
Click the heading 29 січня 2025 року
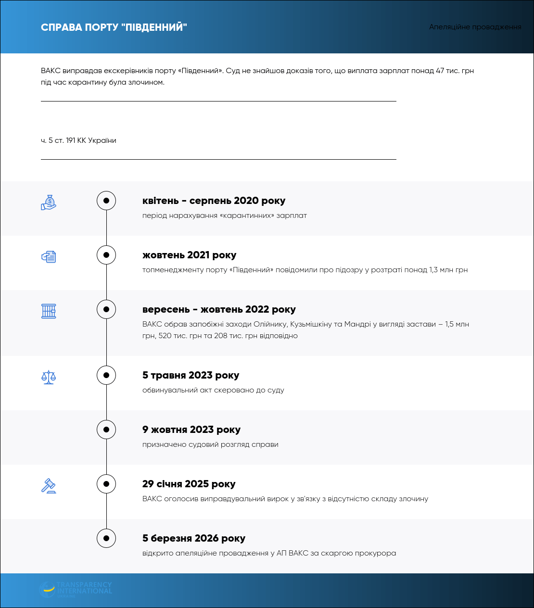189,484
